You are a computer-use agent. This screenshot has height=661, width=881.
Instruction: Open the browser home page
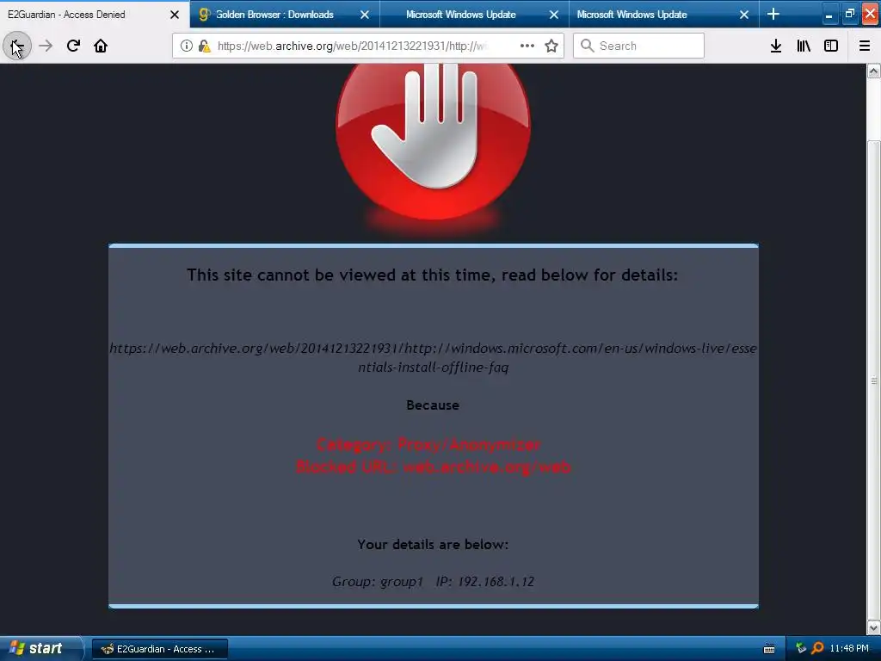point(101,46)
